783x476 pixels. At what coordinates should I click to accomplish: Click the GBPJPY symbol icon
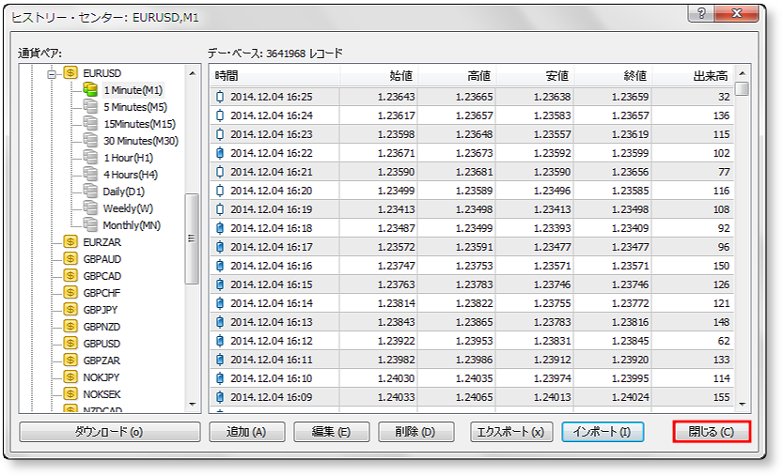tap(70, 309)
